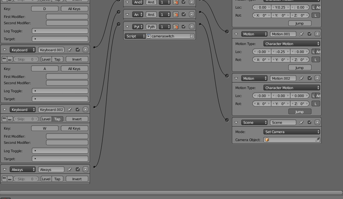343x199 pixels.
Task: Toggle Python controller active checkbox
Action: (183, 27)
